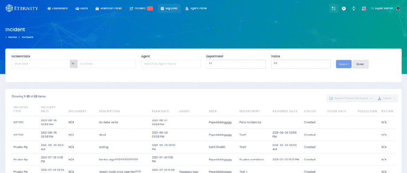The width and height of the screenshot is (407, 173).
Task: Open Select Column for Export dropdown
Action: [x=350, y=99]
